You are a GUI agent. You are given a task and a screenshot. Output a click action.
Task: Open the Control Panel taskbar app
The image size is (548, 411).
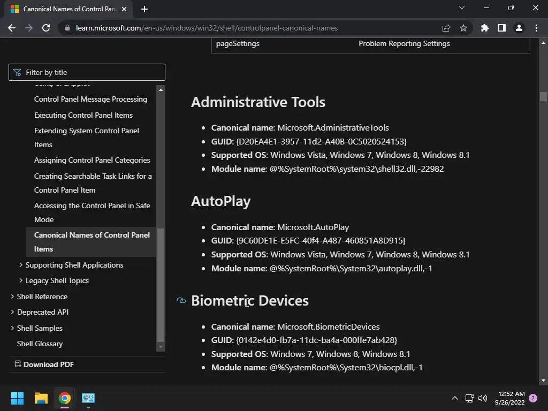88,398
